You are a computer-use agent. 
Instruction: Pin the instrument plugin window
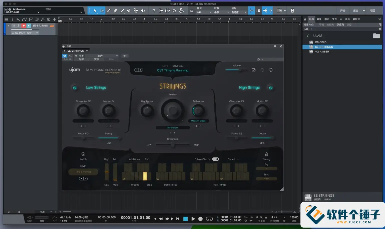(x=275, y=46)
